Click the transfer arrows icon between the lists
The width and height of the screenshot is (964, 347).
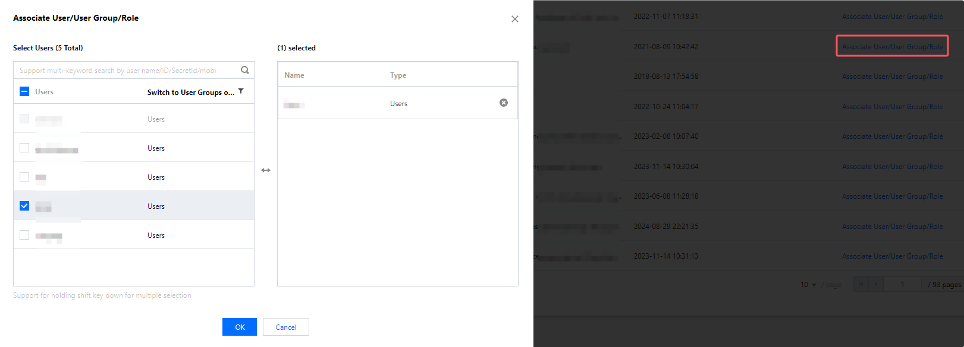coord(266,170)
